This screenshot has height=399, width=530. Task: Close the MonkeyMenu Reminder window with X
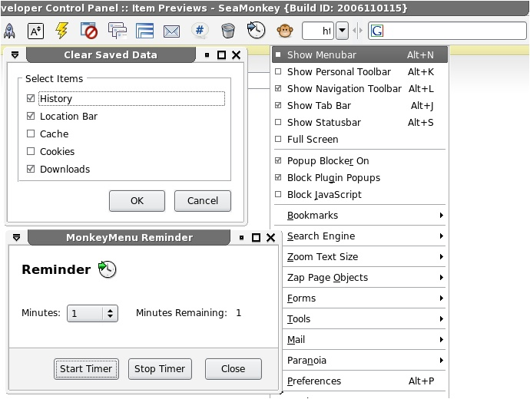[x=270, y=238]
